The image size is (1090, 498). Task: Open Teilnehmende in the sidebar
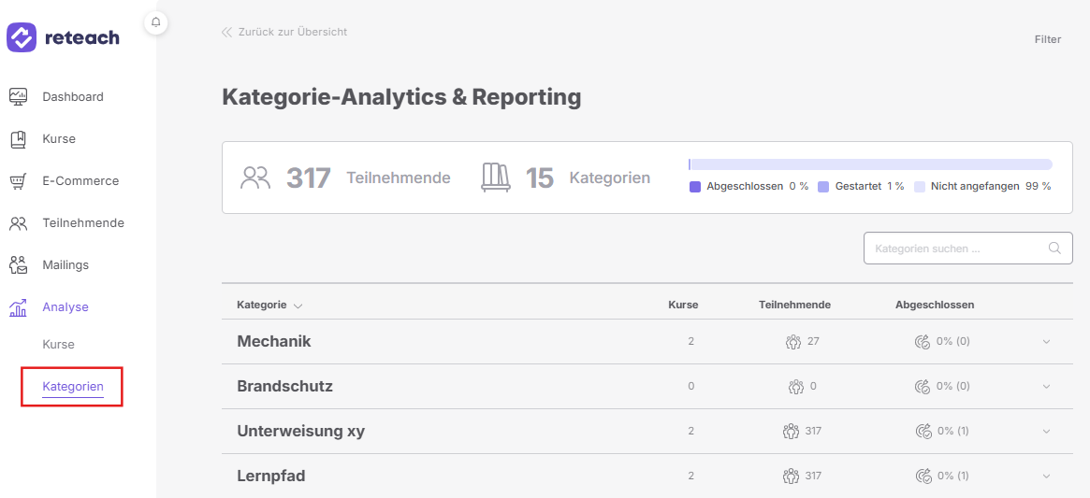pyautogui.click(x=83, y=223)
